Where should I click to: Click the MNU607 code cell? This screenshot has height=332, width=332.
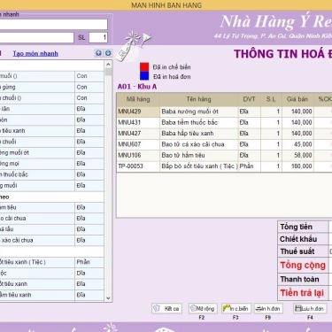(x=138, y=144)
